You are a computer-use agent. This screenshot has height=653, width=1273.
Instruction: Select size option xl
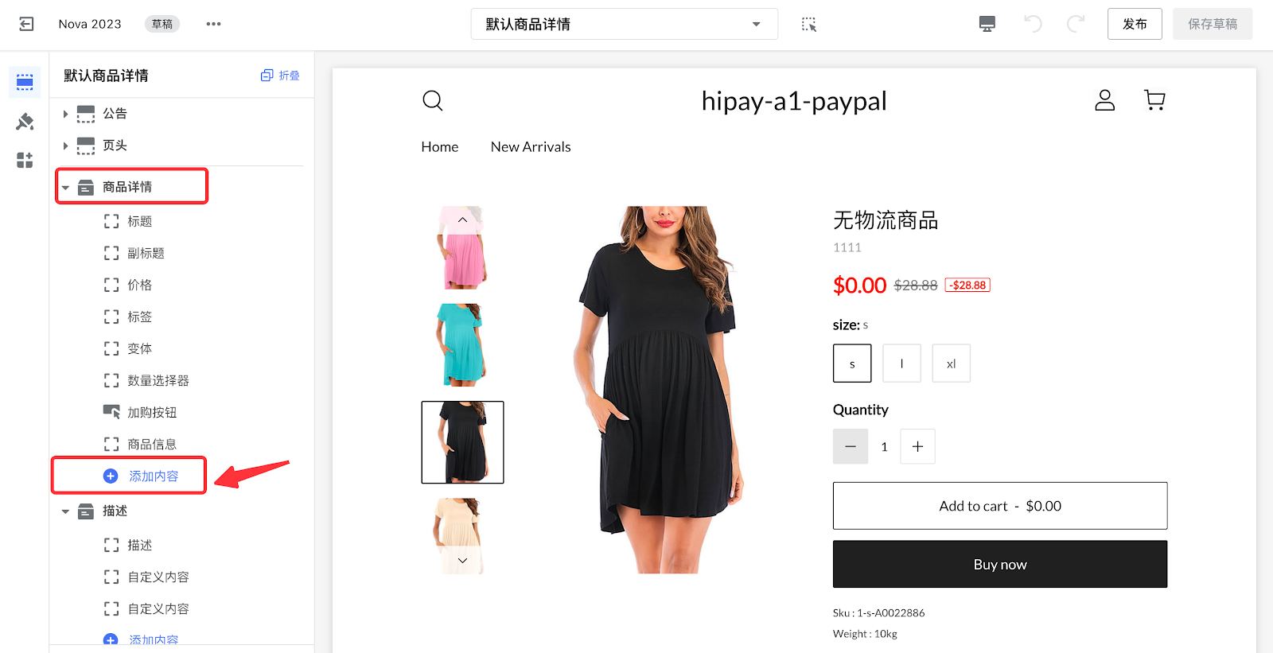[x=951, y=363]
